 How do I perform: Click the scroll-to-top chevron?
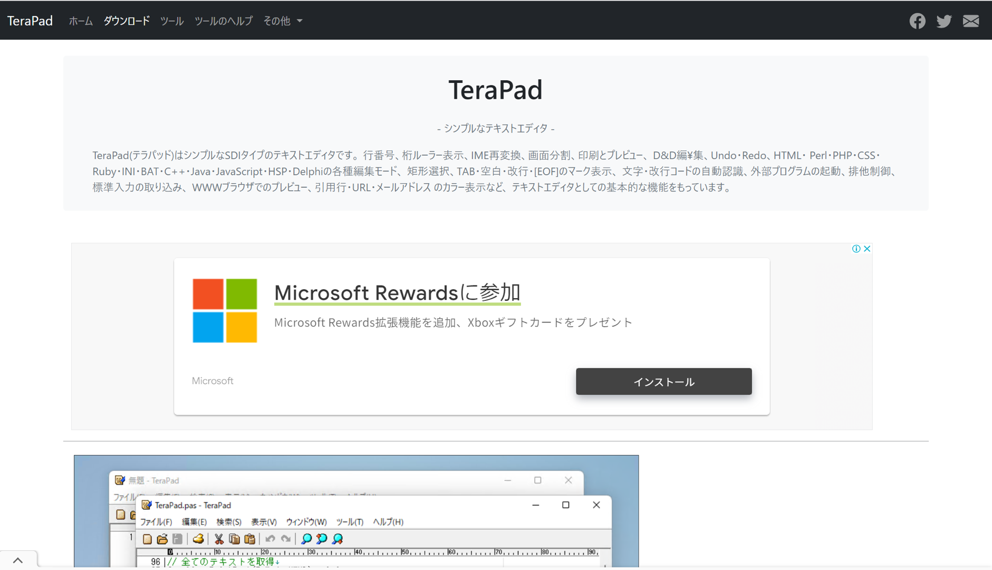(x=18, y=560)
